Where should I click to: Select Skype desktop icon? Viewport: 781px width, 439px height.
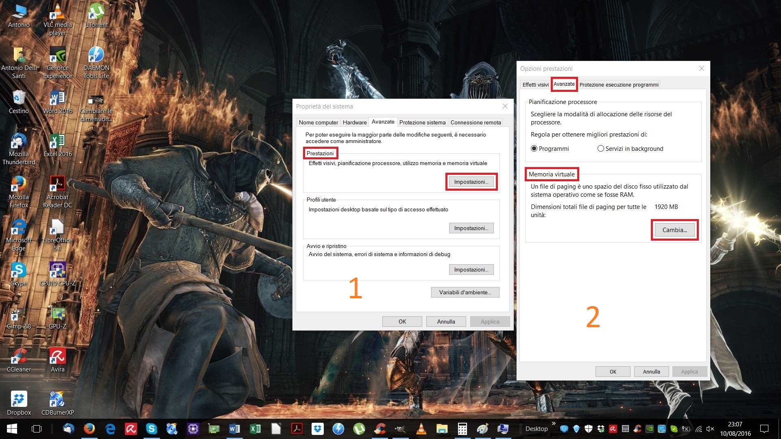[19, 274]
